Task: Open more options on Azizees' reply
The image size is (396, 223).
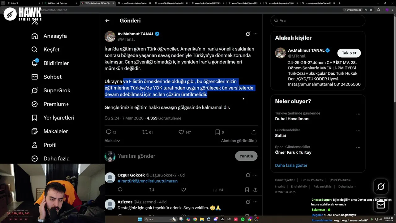Action: [x=255, y=202]
